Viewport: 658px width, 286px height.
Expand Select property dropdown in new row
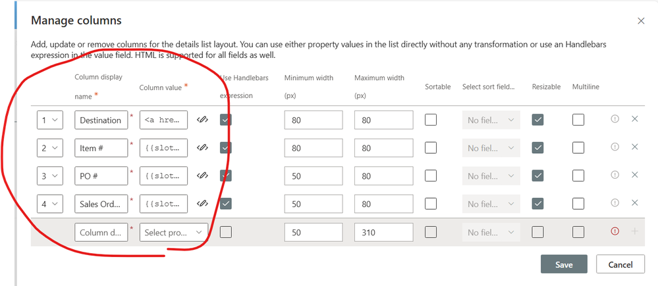pos(174,232)
